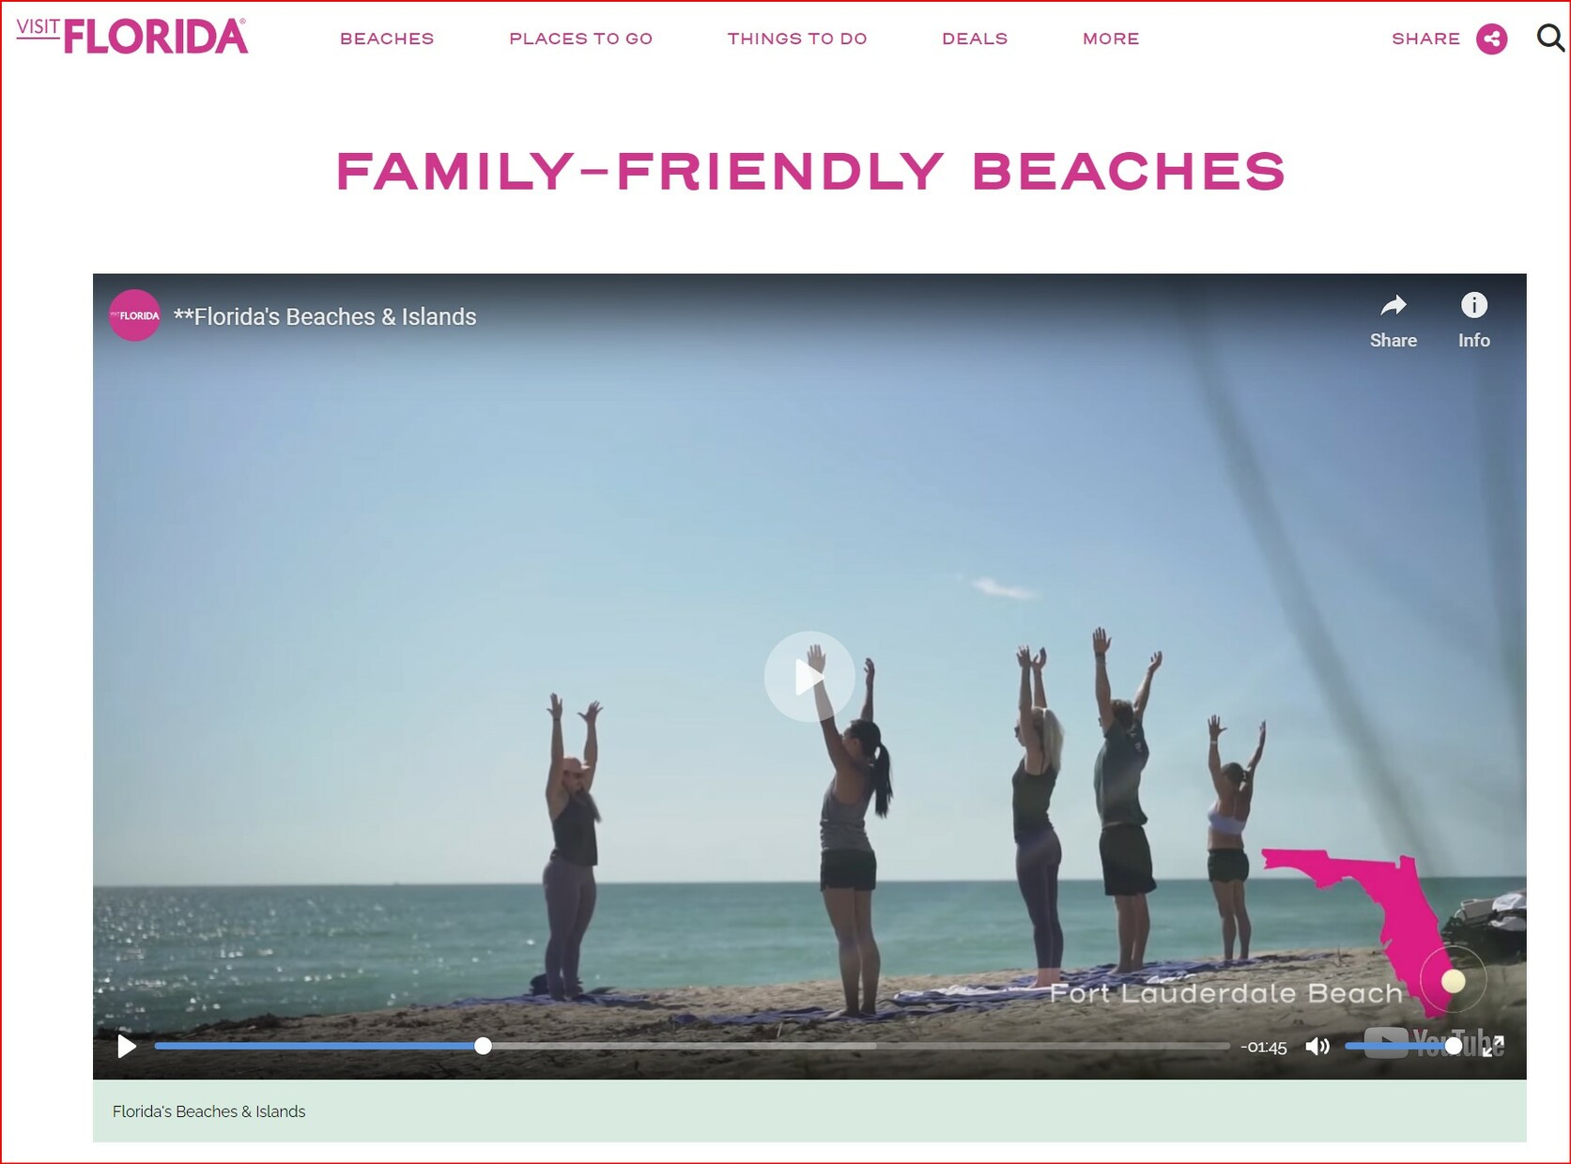1571x1164 pixels.
Task: Click the video progress bar handle
Action: pos(483,1046)
